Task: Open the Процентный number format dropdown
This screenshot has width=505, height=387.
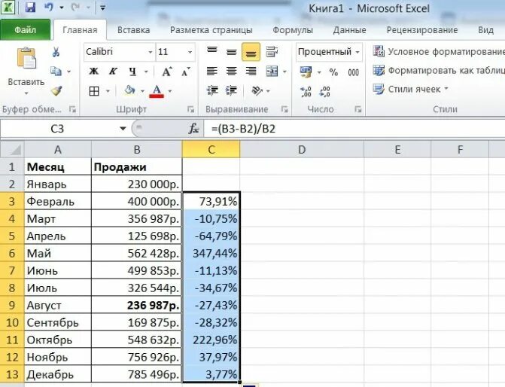Action: [x=357, y=52]
